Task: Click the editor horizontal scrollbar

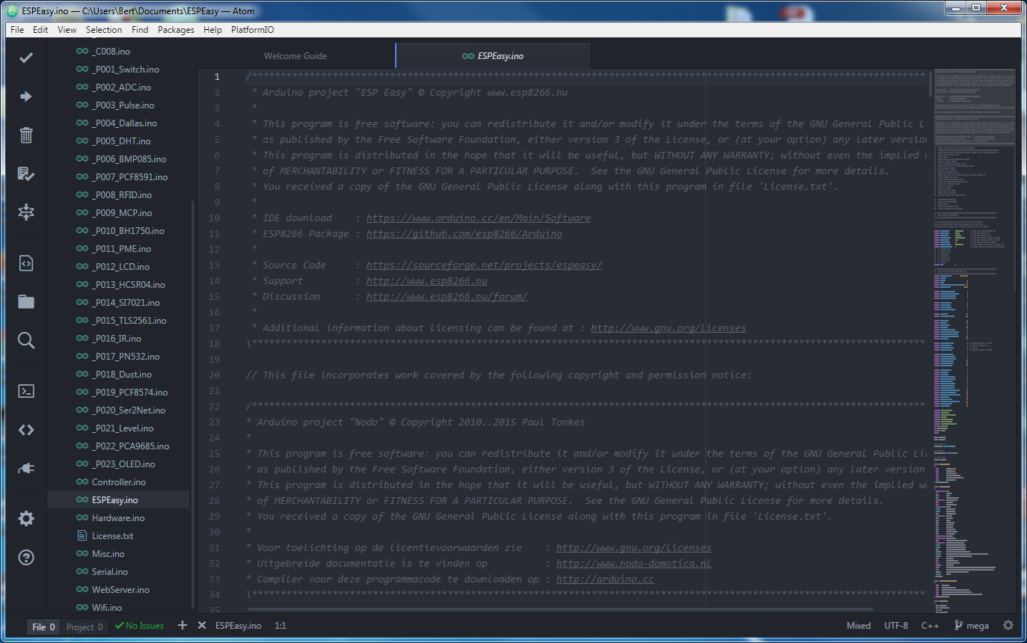Action: click(560, 609)
